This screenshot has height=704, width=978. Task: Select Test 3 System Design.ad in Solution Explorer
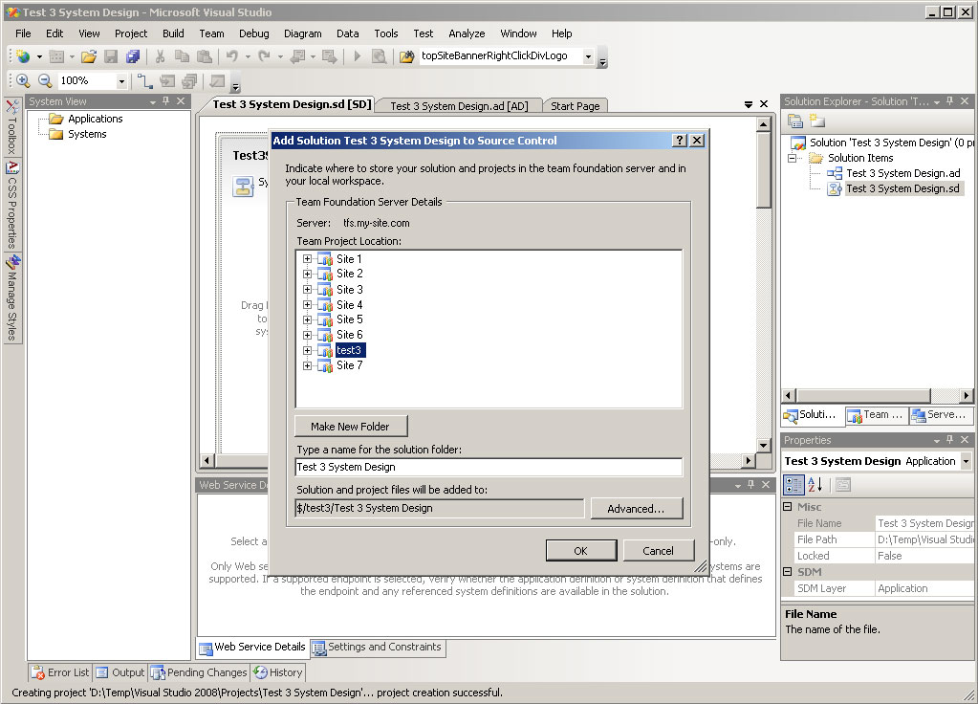click(902, 173)
